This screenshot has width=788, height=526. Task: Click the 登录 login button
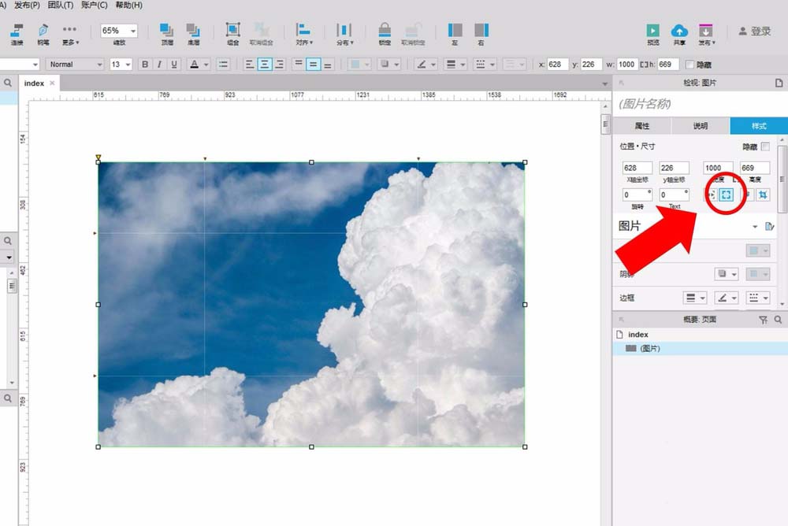754,31
